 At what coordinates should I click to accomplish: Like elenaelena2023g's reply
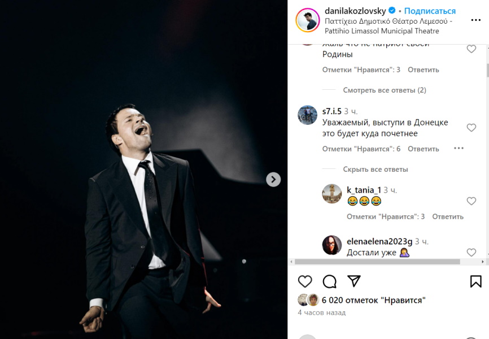471,252
